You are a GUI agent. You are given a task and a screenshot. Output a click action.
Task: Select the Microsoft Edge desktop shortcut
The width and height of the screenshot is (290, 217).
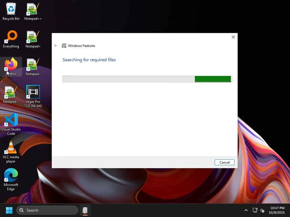click(11, 179)
